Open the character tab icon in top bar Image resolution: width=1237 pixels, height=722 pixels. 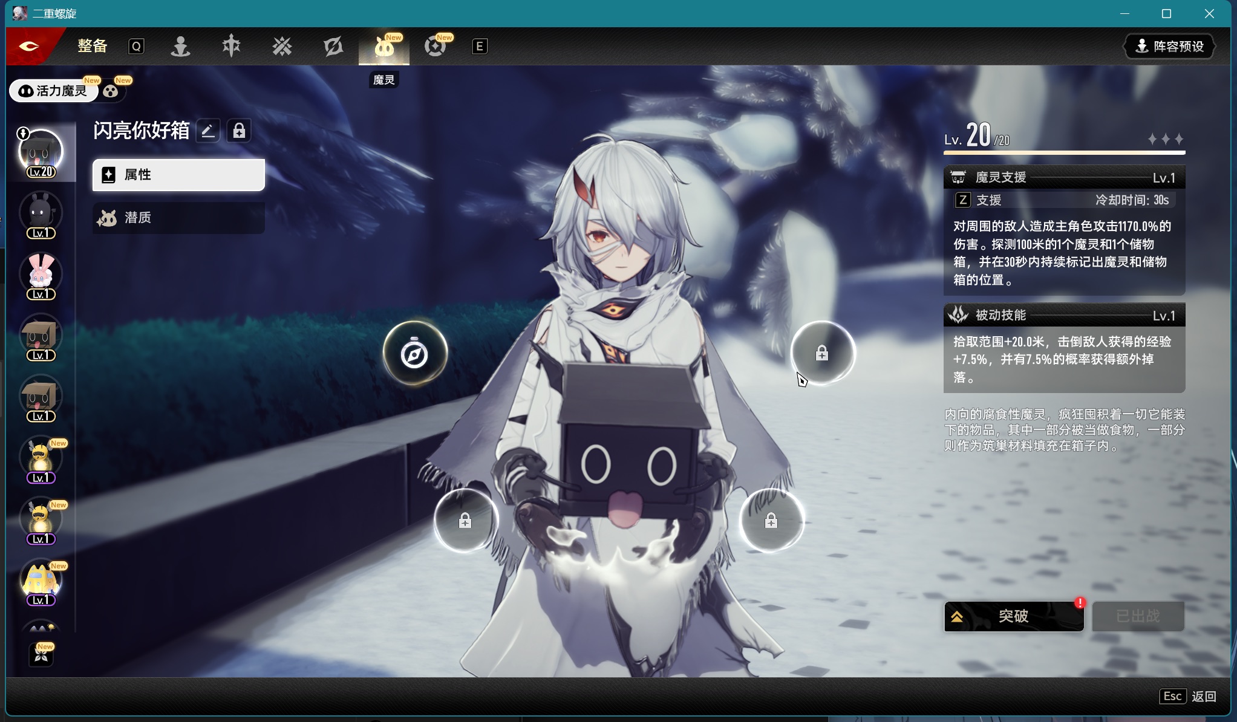[180, 47]
